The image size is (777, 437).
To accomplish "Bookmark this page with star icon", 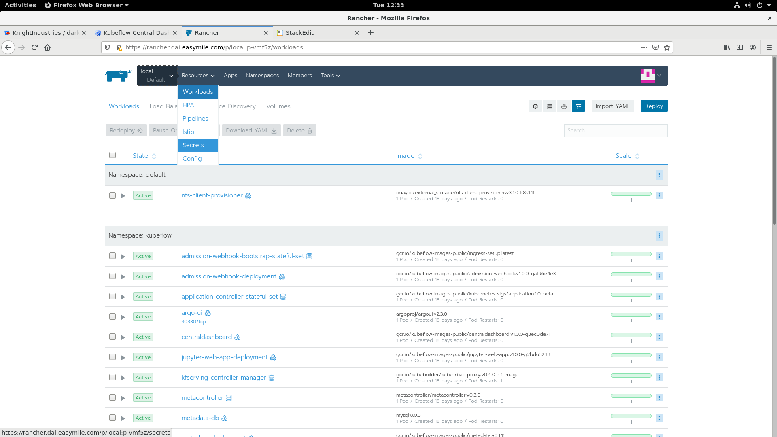I will point(667,47).
